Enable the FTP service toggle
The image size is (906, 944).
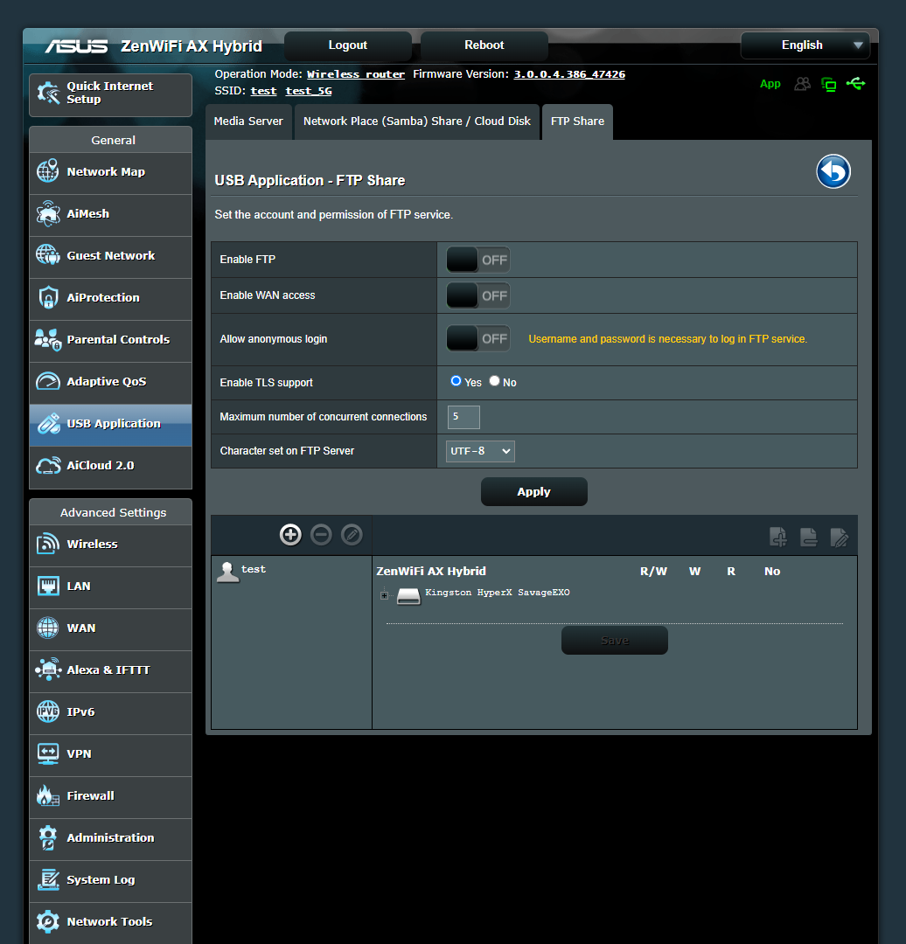477,259
